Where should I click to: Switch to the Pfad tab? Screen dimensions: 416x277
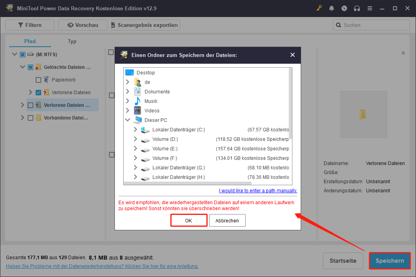pos(30,41)
